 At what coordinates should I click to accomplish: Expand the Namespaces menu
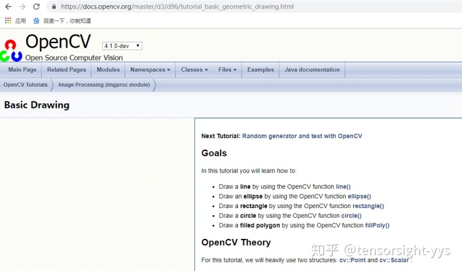point(150,70)
